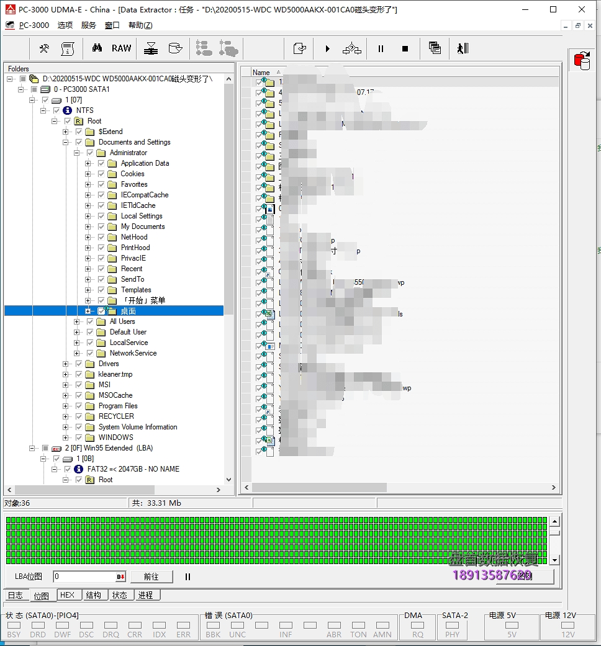The image size is (601, 646).
Task: Toggle the RECYCLER folder checkbox
Action: pyautogui.click(x=79, y=416)
